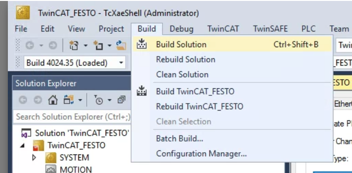352x173 pixels.
Task: Click the New Project toolbar icon
Action: tap(74, 45)
